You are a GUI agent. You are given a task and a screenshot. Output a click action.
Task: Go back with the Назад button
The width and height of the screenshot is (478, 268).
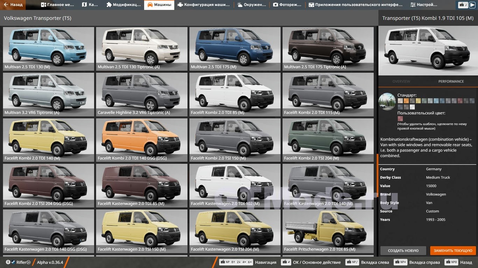[13, 5]
